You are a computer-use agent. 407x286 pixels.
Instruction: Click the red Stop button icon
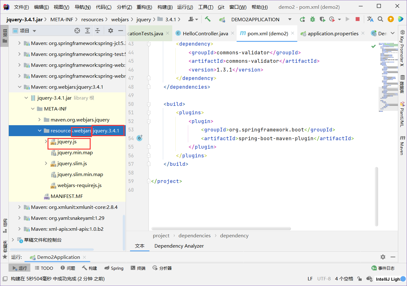pos(358,19)
